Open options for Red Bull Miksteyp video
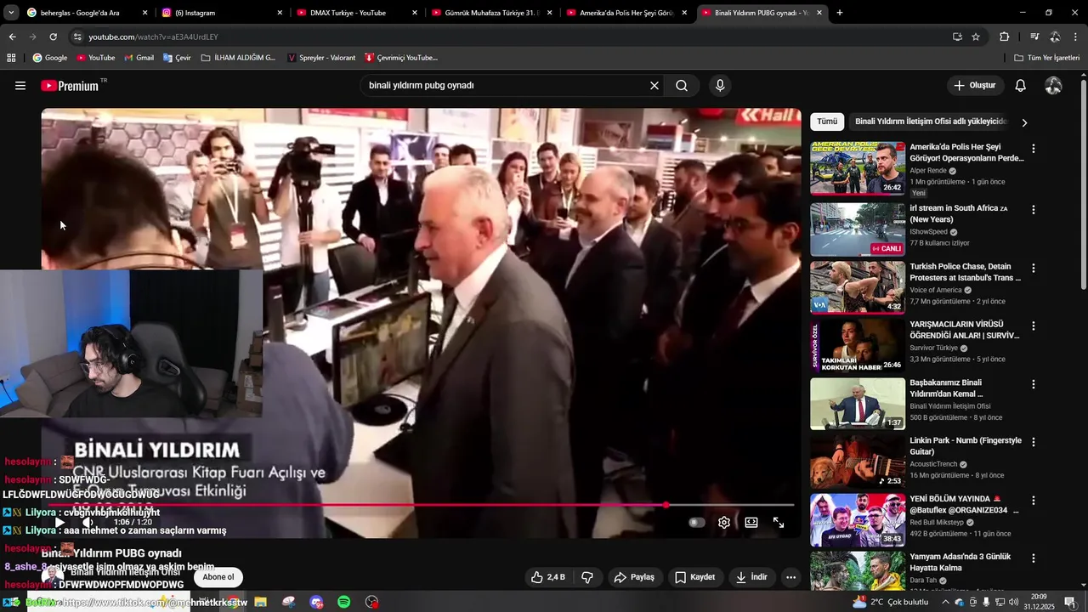This screenshot has width=1088, height=612. click(x=1034, y=501)
